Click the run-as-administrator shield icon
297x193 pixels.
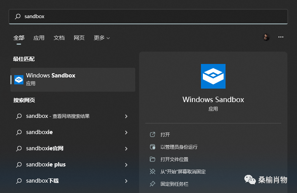153,147
